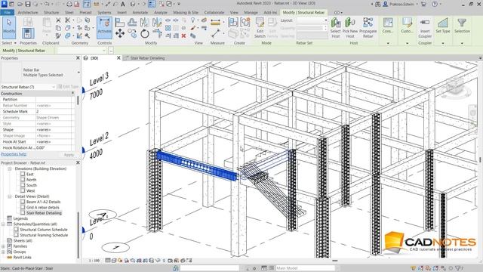The width and height of the screenshot is (483, 272).
Task: Close the {3D} view tab
Action: point(118,58)
